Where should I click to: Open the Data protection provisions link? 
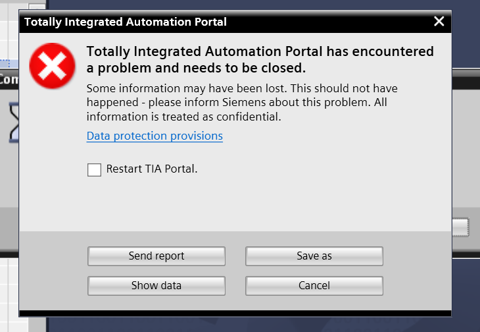pyautogui.click(x=155, y=136)
